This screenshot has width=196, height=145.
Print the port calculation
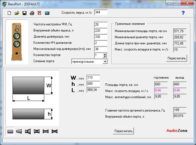[32, 13]
